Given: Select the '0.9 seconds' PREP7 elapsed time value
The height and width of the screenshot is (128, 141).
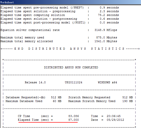Looking at the screenshot, I should [x=109, y=7].
